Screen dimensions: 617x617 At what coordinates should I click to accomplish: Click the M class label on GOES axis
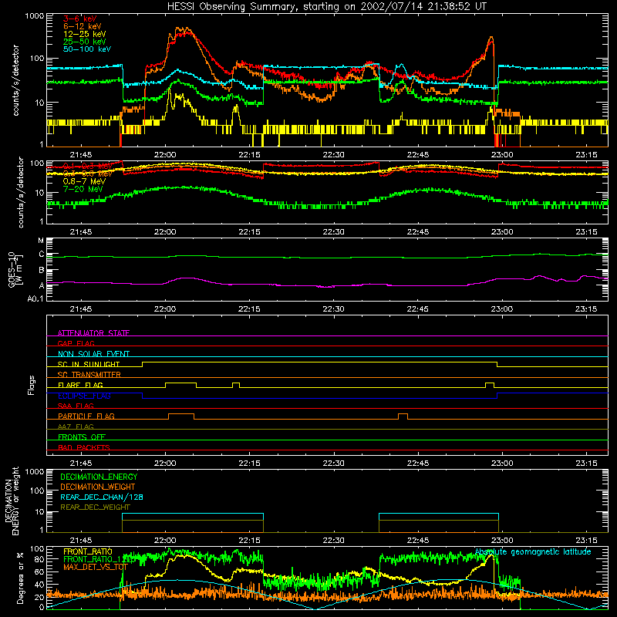click(x=41, y=241)
